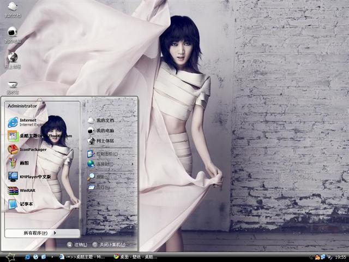349x262 pixels.
Task: Open the 网上邻居 desktop icon
Action: point(12,59)
